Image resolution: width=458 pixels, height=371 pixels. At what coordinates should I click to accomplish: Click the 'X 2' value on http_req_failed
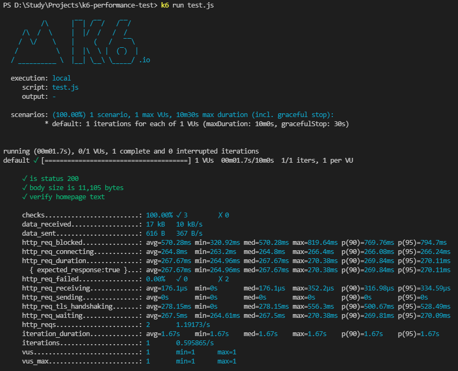223,279
